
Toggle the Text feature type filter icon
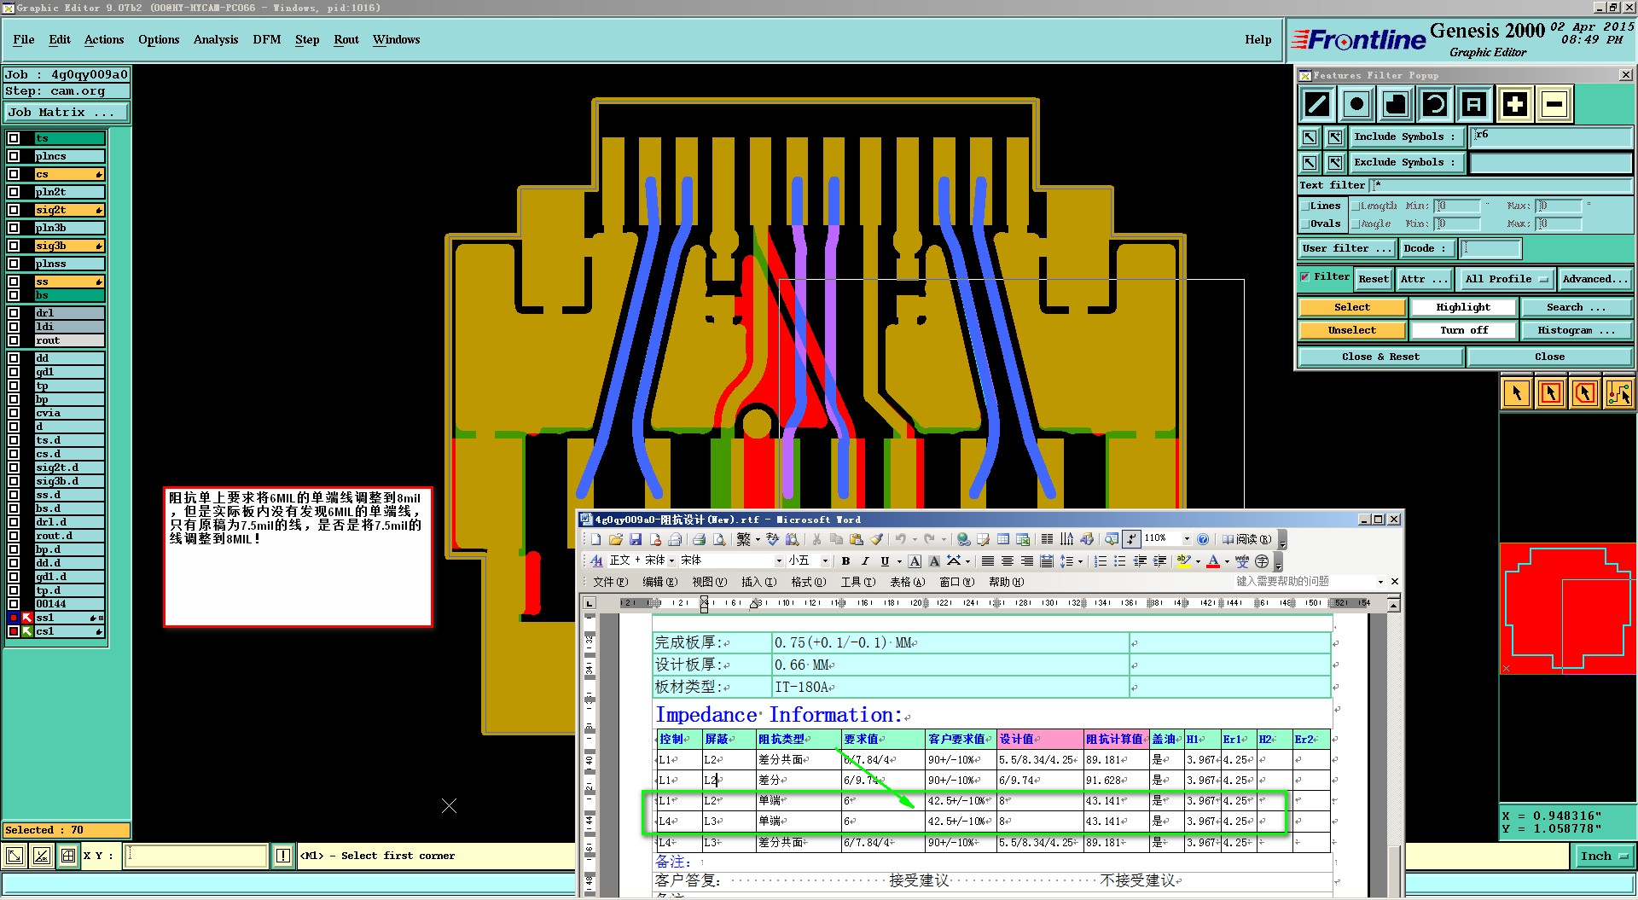(1474, 105)
